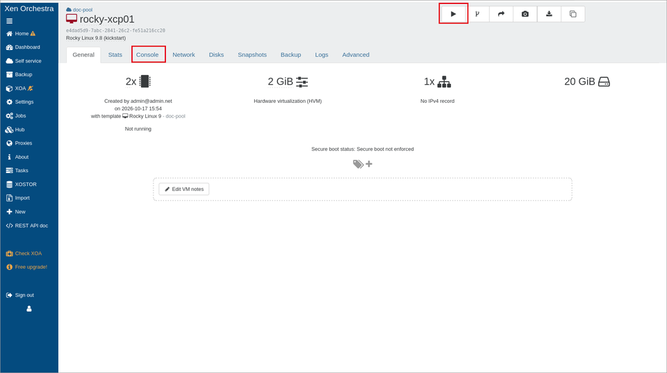Click the Home warning triangle icon
Viewport: 667px width, 373px height.
click(33, 33)
